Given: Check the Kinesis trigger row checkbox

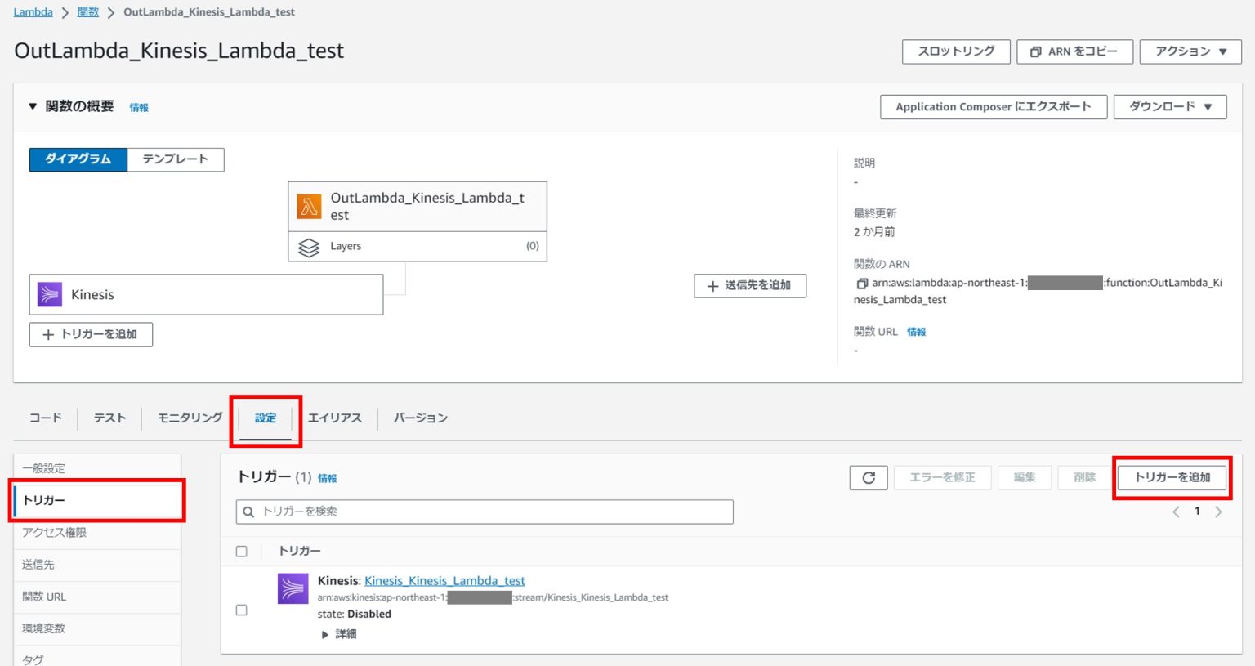Looking at the screenshot, I should pyautogui.click(x=242, y=610).
